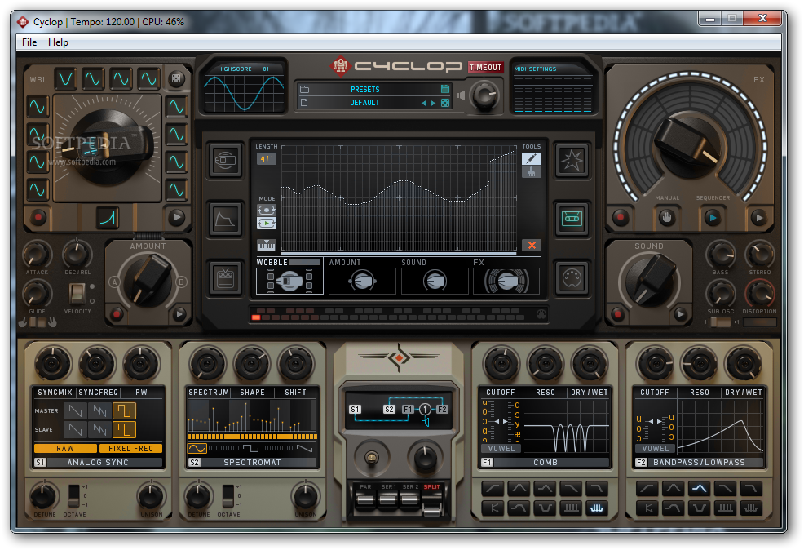Click the blank page icon beside DEFAULT
Screen dimensions: 804x550
[304, 103]
